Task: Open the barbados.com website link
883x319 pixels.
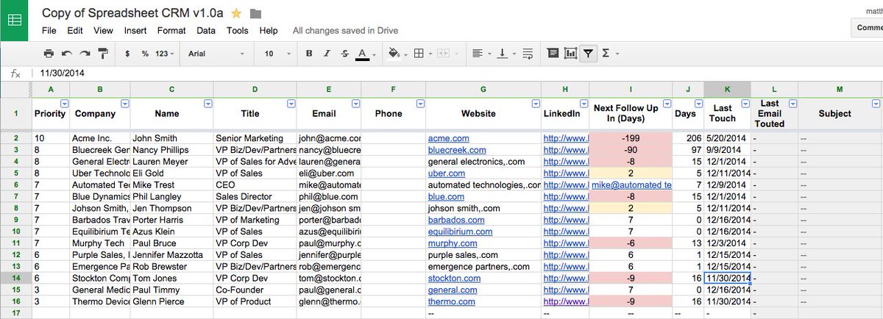Action: 456,220
